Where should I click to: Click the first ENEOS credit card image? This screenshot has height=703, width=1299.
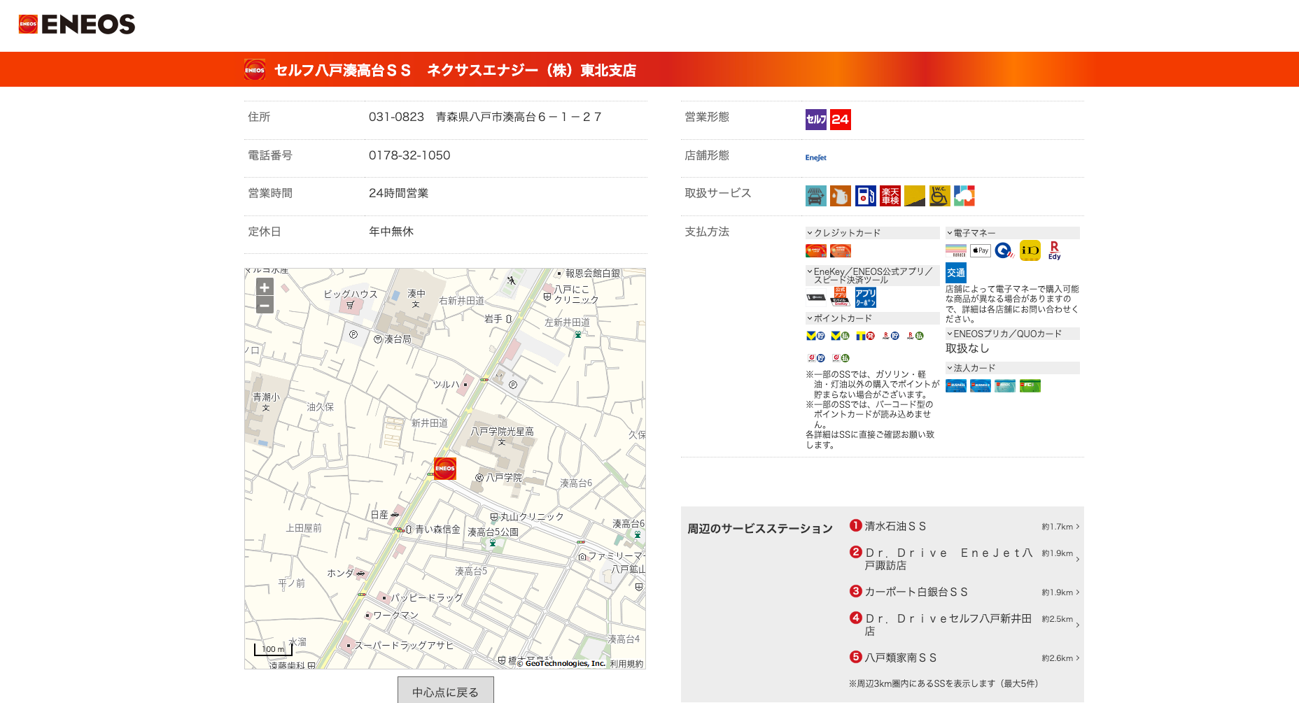(x=816, y=250)
